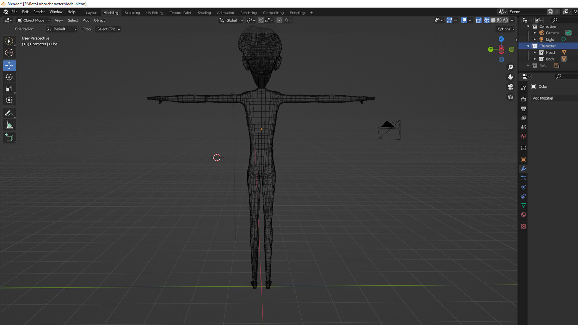Select the Add Cube tool
578x325 pixels.
9,138
